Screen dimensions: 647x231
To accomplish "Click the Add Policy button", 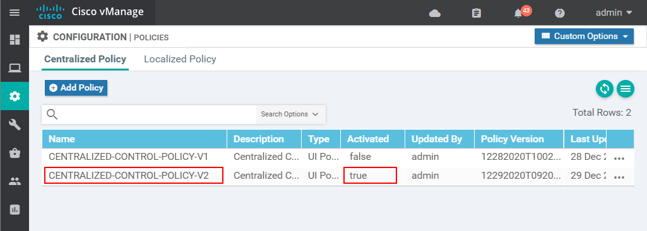I will tap(76, 87).
